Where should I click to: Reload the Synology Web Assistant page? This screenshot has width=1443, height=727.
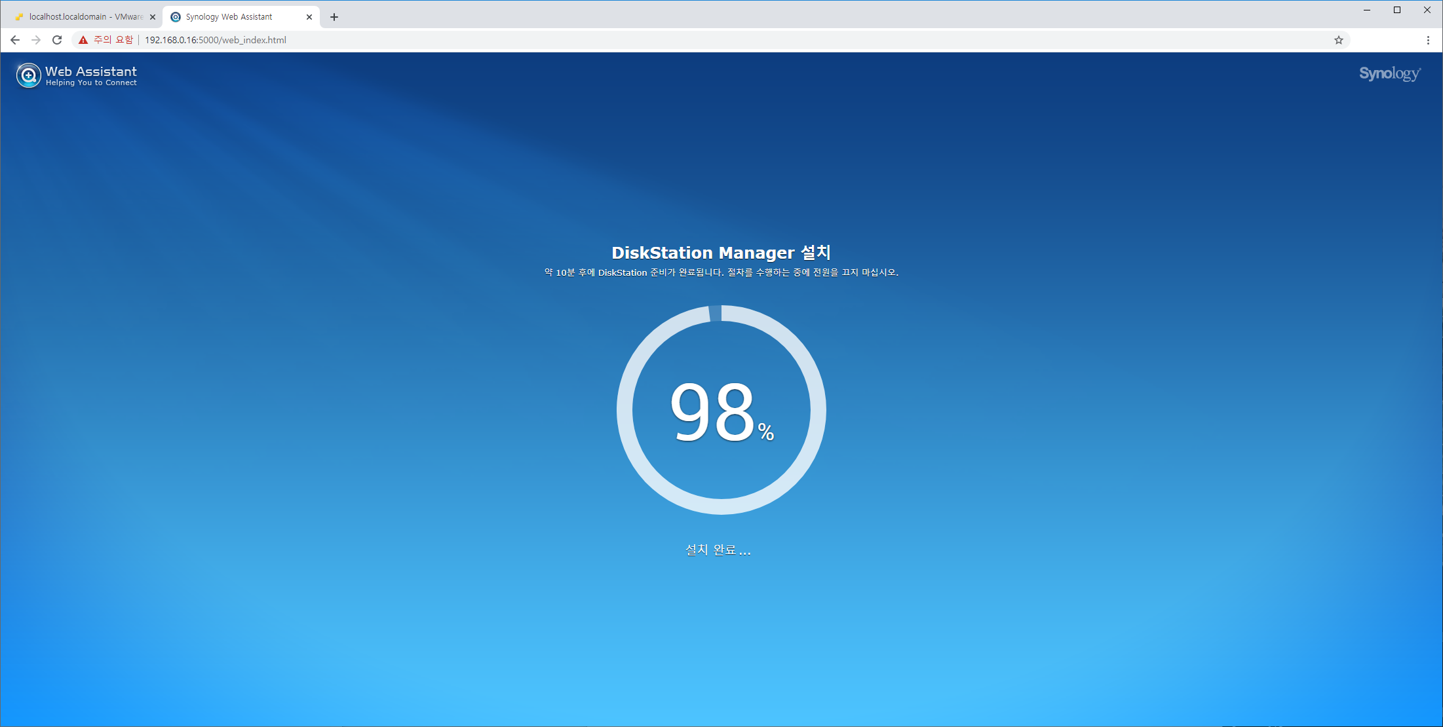tap(57, 40)
